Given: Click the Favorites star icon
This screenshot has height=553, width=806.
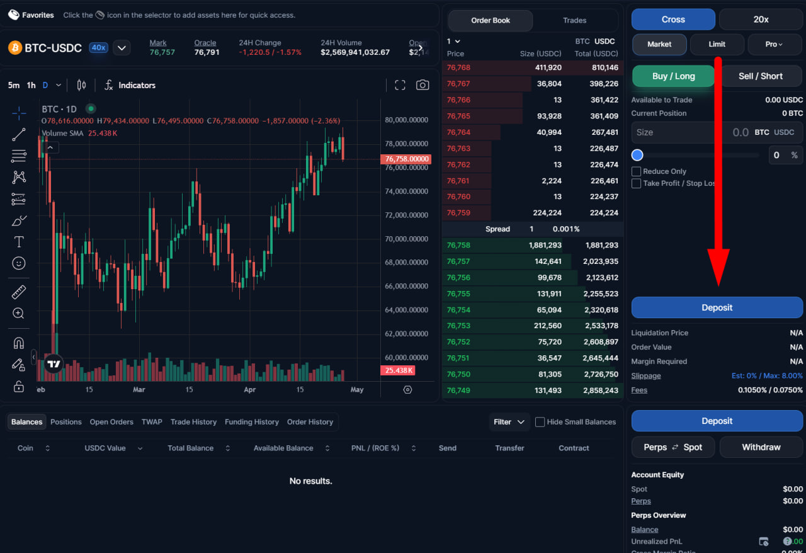Looking at the screenshot, I should pyautogui.click(x=13, y=14).
